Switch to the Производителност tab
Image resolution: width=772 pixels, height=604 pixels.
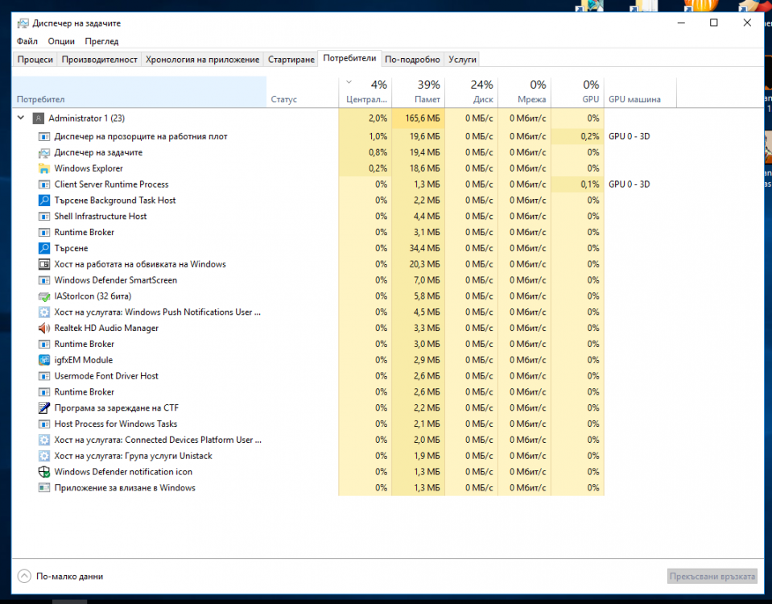(100, 60)
